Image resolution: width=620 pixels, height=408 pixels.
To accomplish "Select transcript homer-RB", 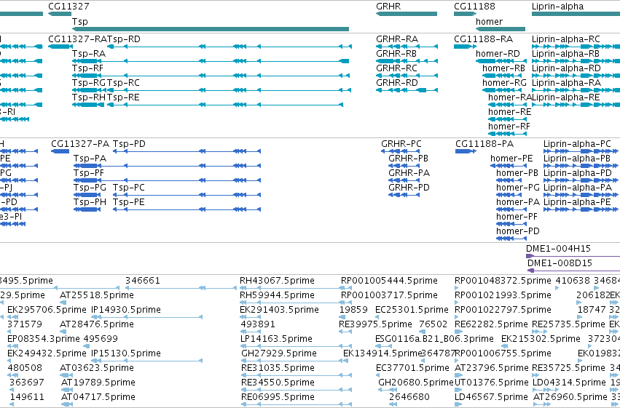I will click(x=503, y=68).
